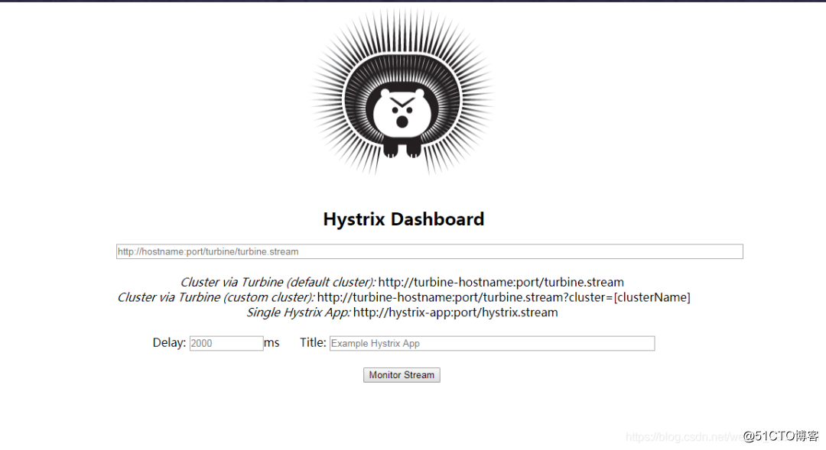
Task: Click the 'Title:' label
Action: (313, 342)
